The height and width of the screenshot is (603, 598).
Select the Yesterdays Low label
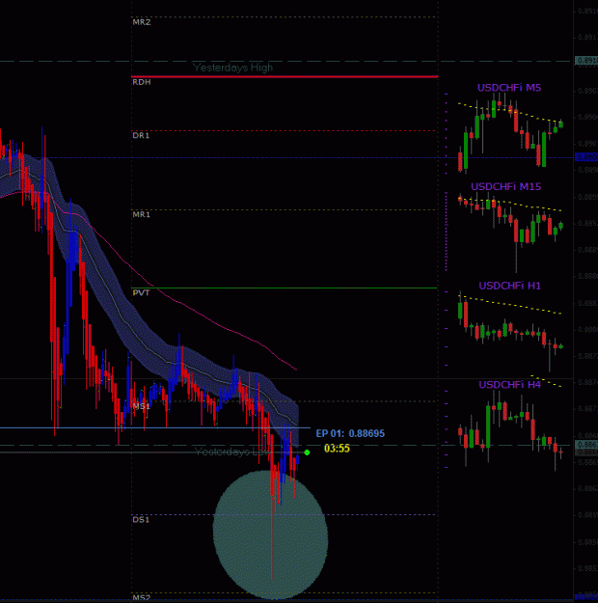pos(233,452)
